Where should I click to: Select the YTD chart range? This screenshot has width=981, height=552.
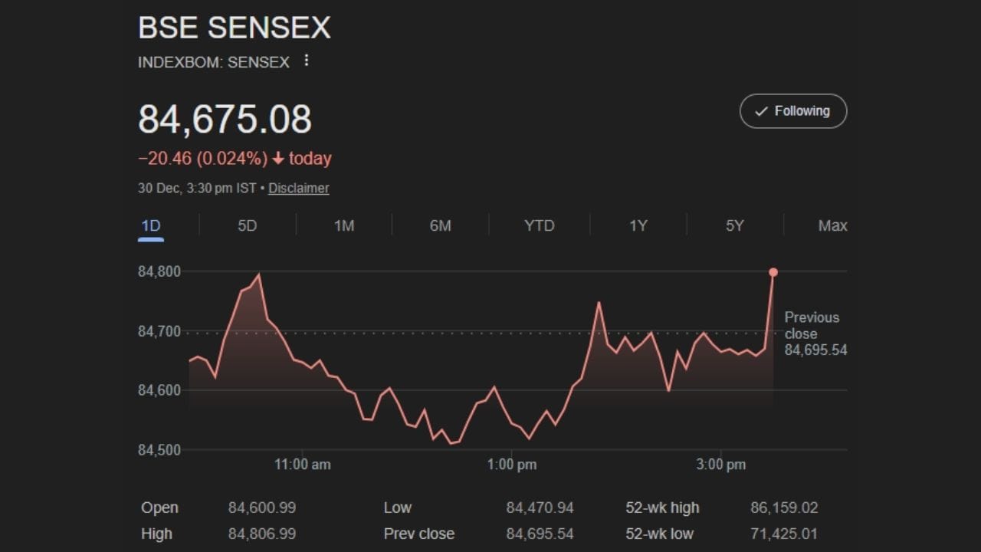[539, 225]
